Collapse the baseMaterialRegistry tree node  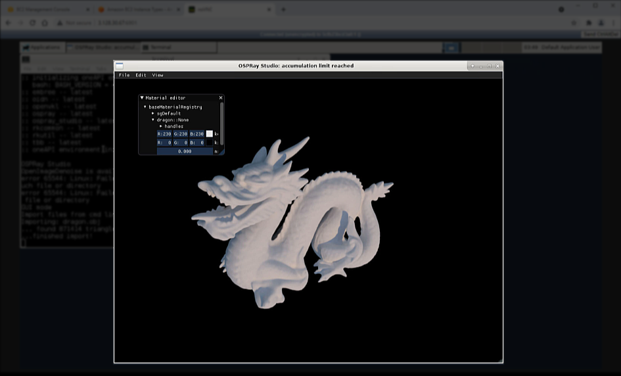point(145,106)
